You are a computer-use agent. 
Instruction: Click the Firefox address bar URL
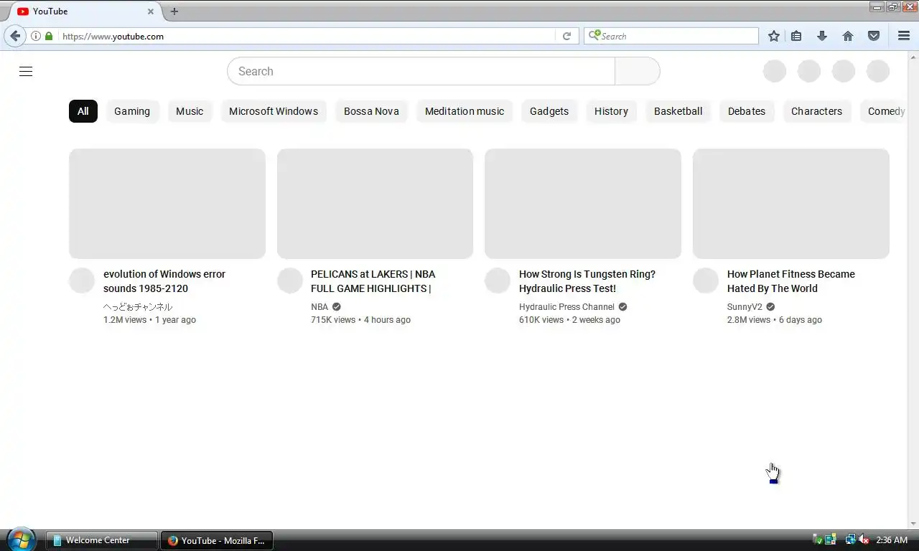113,36
